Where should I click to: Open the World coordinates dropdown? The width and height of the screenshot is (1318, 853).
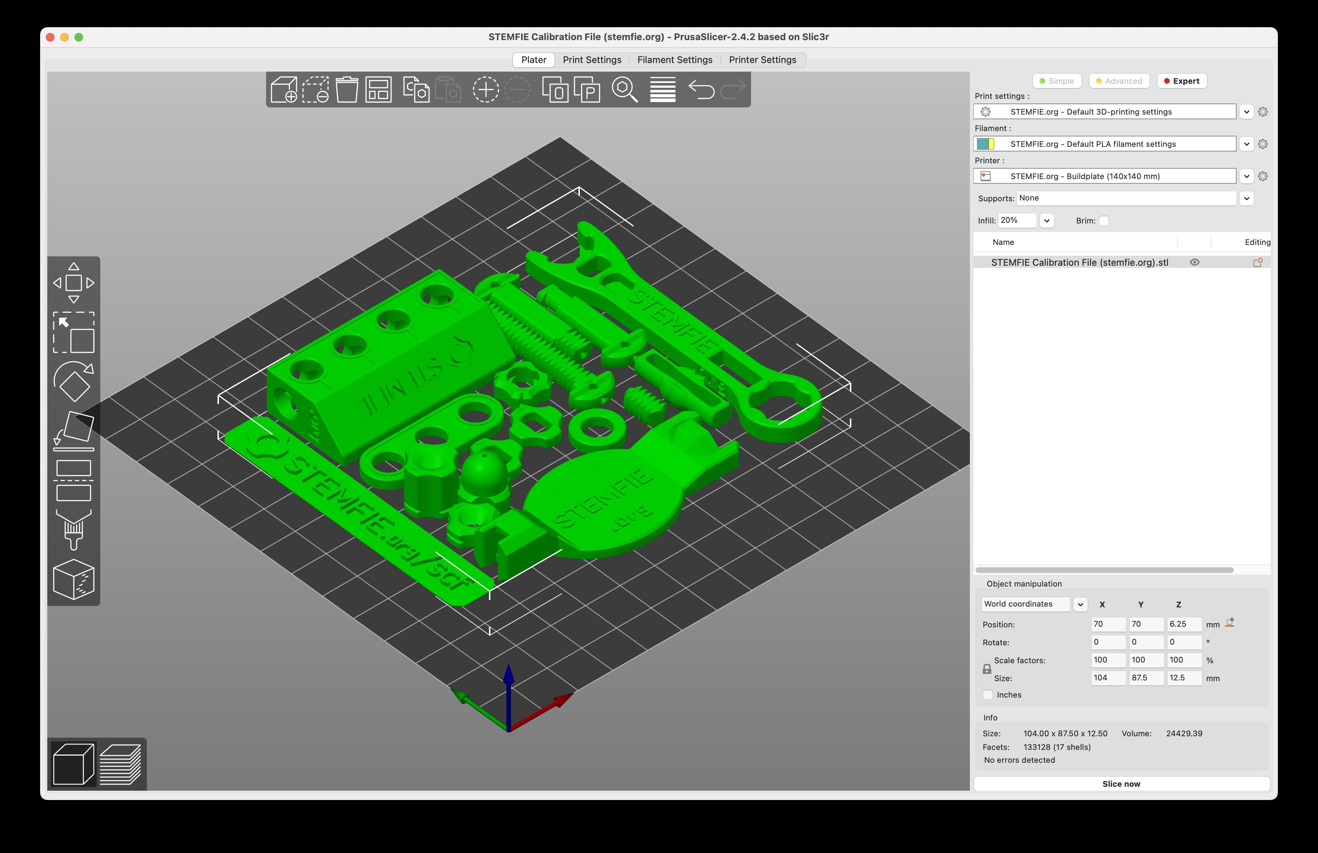(x=1080, y=604)
